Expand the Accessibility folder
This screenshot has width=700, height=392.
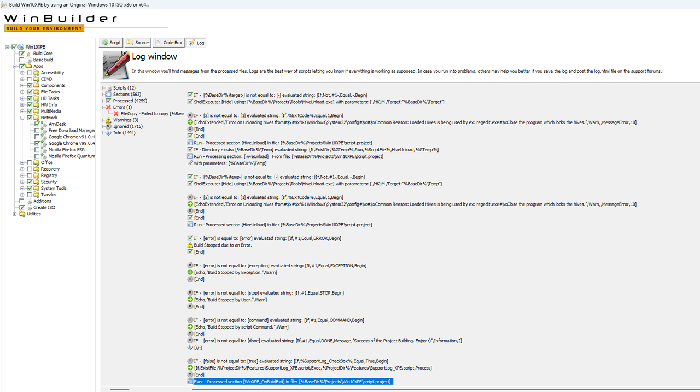click(22, 73)
